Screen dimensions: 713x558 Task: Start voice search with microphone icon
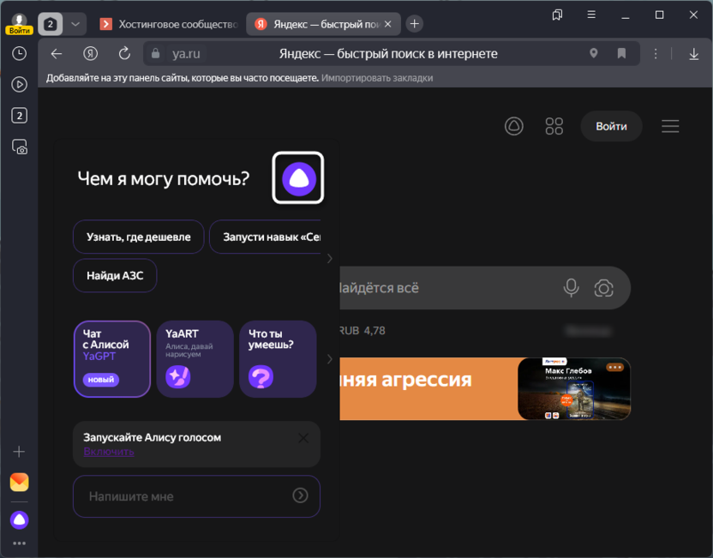tap(571, 288)
